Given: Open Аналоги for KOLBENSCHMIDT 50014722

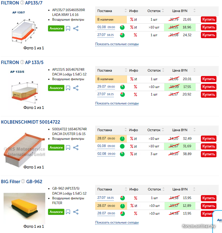Looking at the screenshot, I should pyautogui.click(x=56, y=148).
